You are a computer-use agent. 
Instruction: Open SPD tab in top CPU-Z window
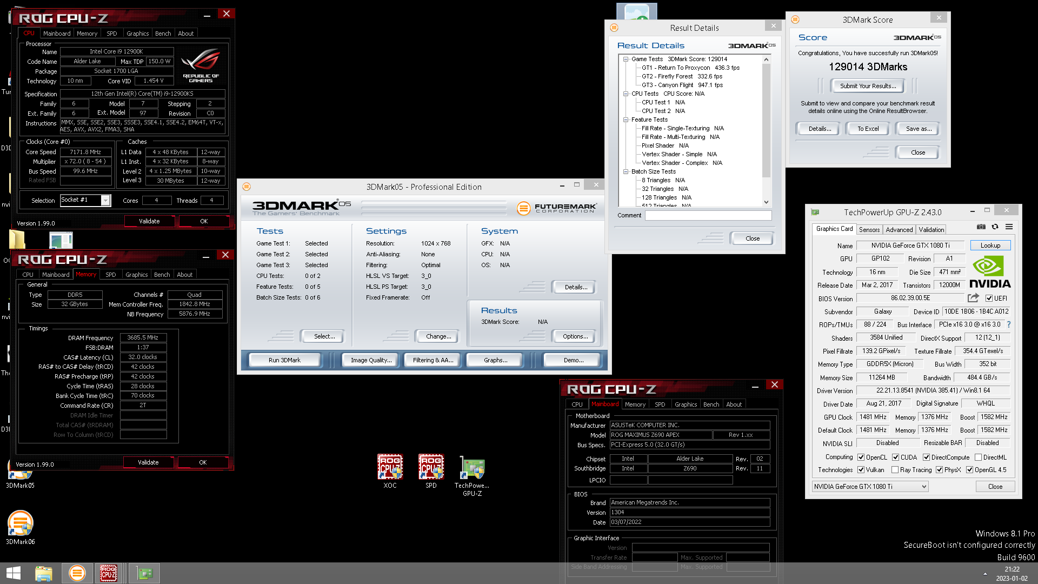click(112, 34)
